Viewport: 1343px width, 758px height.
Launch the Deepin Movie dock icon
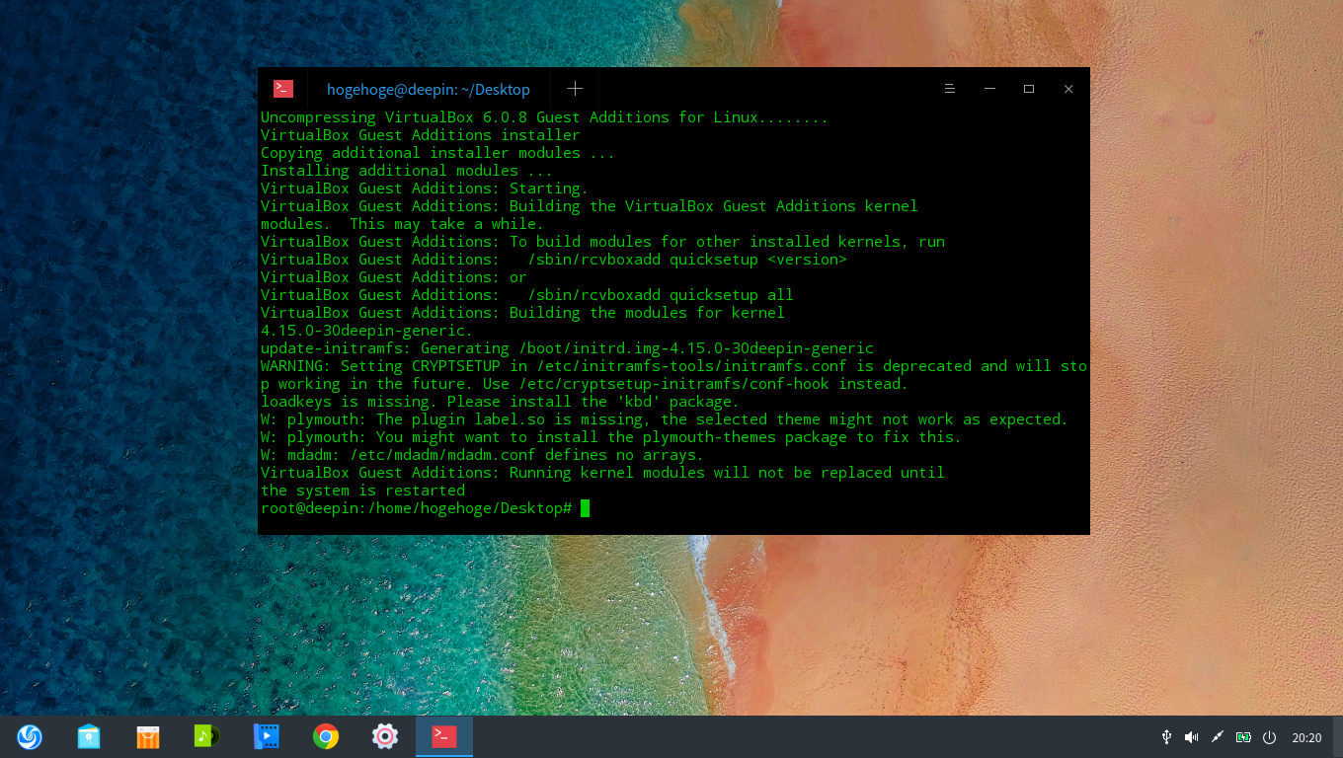click(267, 736)
